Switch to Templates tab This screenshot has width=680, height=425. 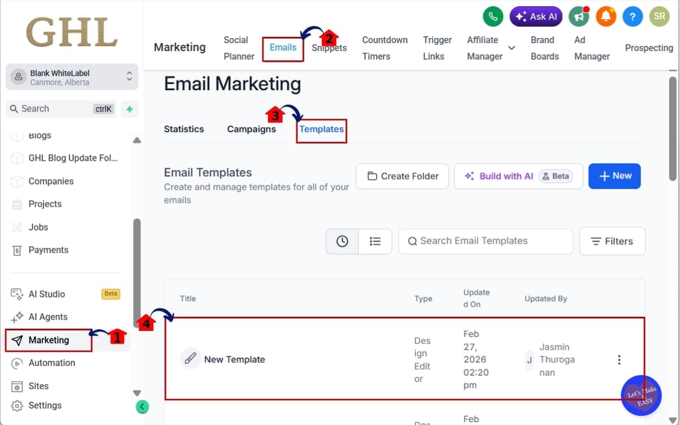tap(321, 129)
